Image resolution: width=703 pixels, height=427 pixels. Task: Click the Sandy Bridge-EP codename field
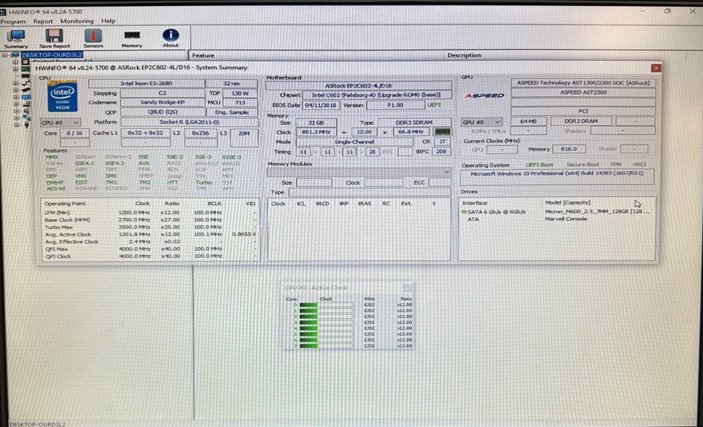[x=163, y=102]
